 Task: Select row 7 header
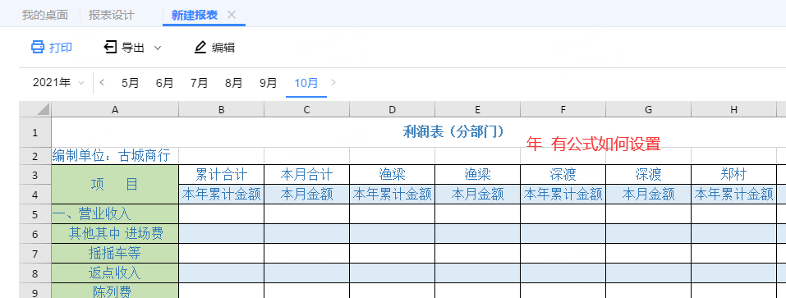pyautogui.click(x=35, y=254)
